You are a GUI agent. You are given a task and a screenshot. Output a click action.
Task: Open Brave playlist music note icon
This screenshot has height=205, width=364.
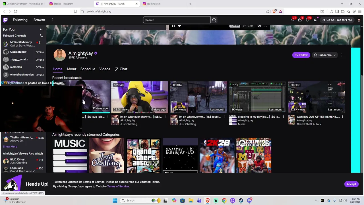click(331, 11)
